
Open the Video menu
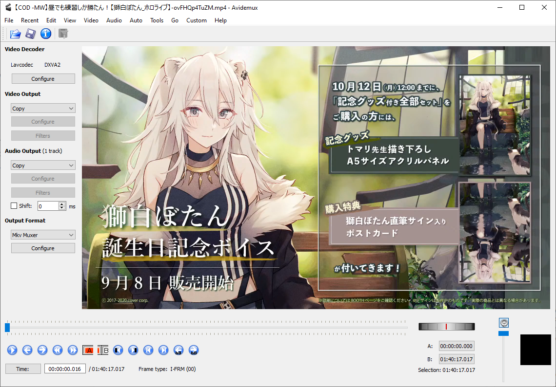(91, 20)
